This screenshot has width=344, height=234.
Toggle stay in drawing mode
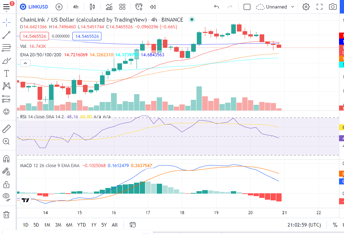point(6,172)
